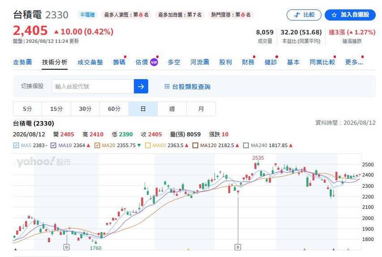Enable the MA120 moving average
Image resolution: width=382 pixels, height=257 pixels.
pyautogui.click(x=195, y=145)
